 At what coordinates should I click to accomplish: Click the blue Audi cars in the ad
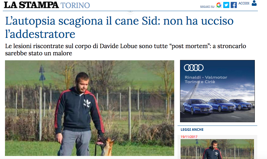click(217, 106)
